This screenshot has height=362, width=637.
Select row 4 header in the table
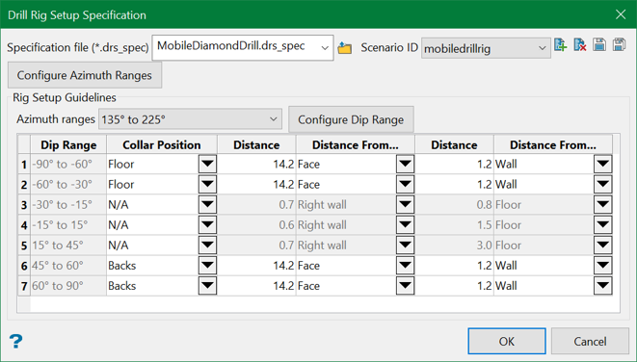[x=24, y=225]
